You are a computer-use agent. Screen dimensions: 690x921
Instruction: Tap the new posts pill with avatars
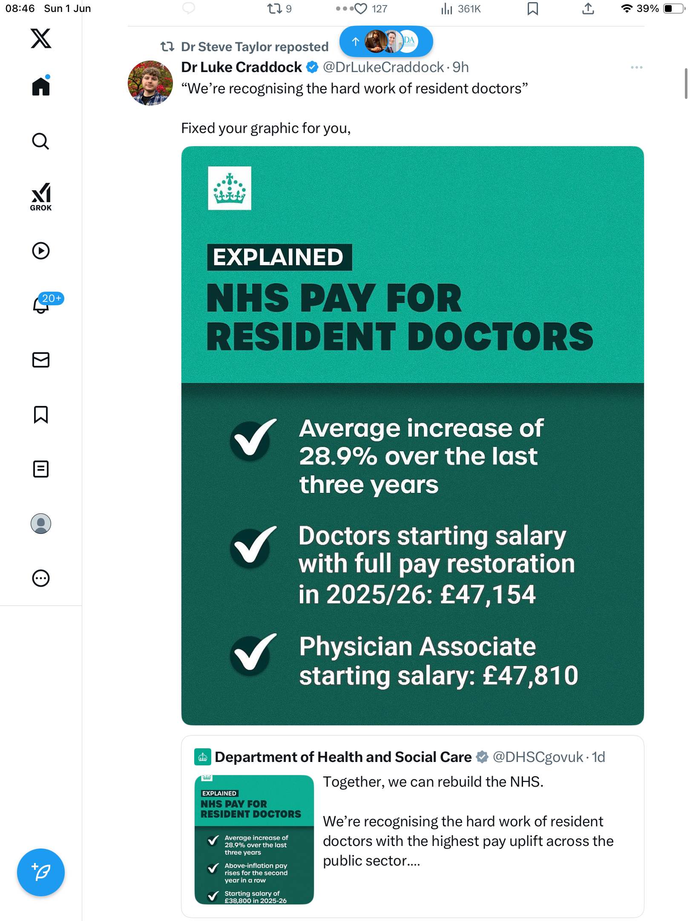[x=386, y=41]
